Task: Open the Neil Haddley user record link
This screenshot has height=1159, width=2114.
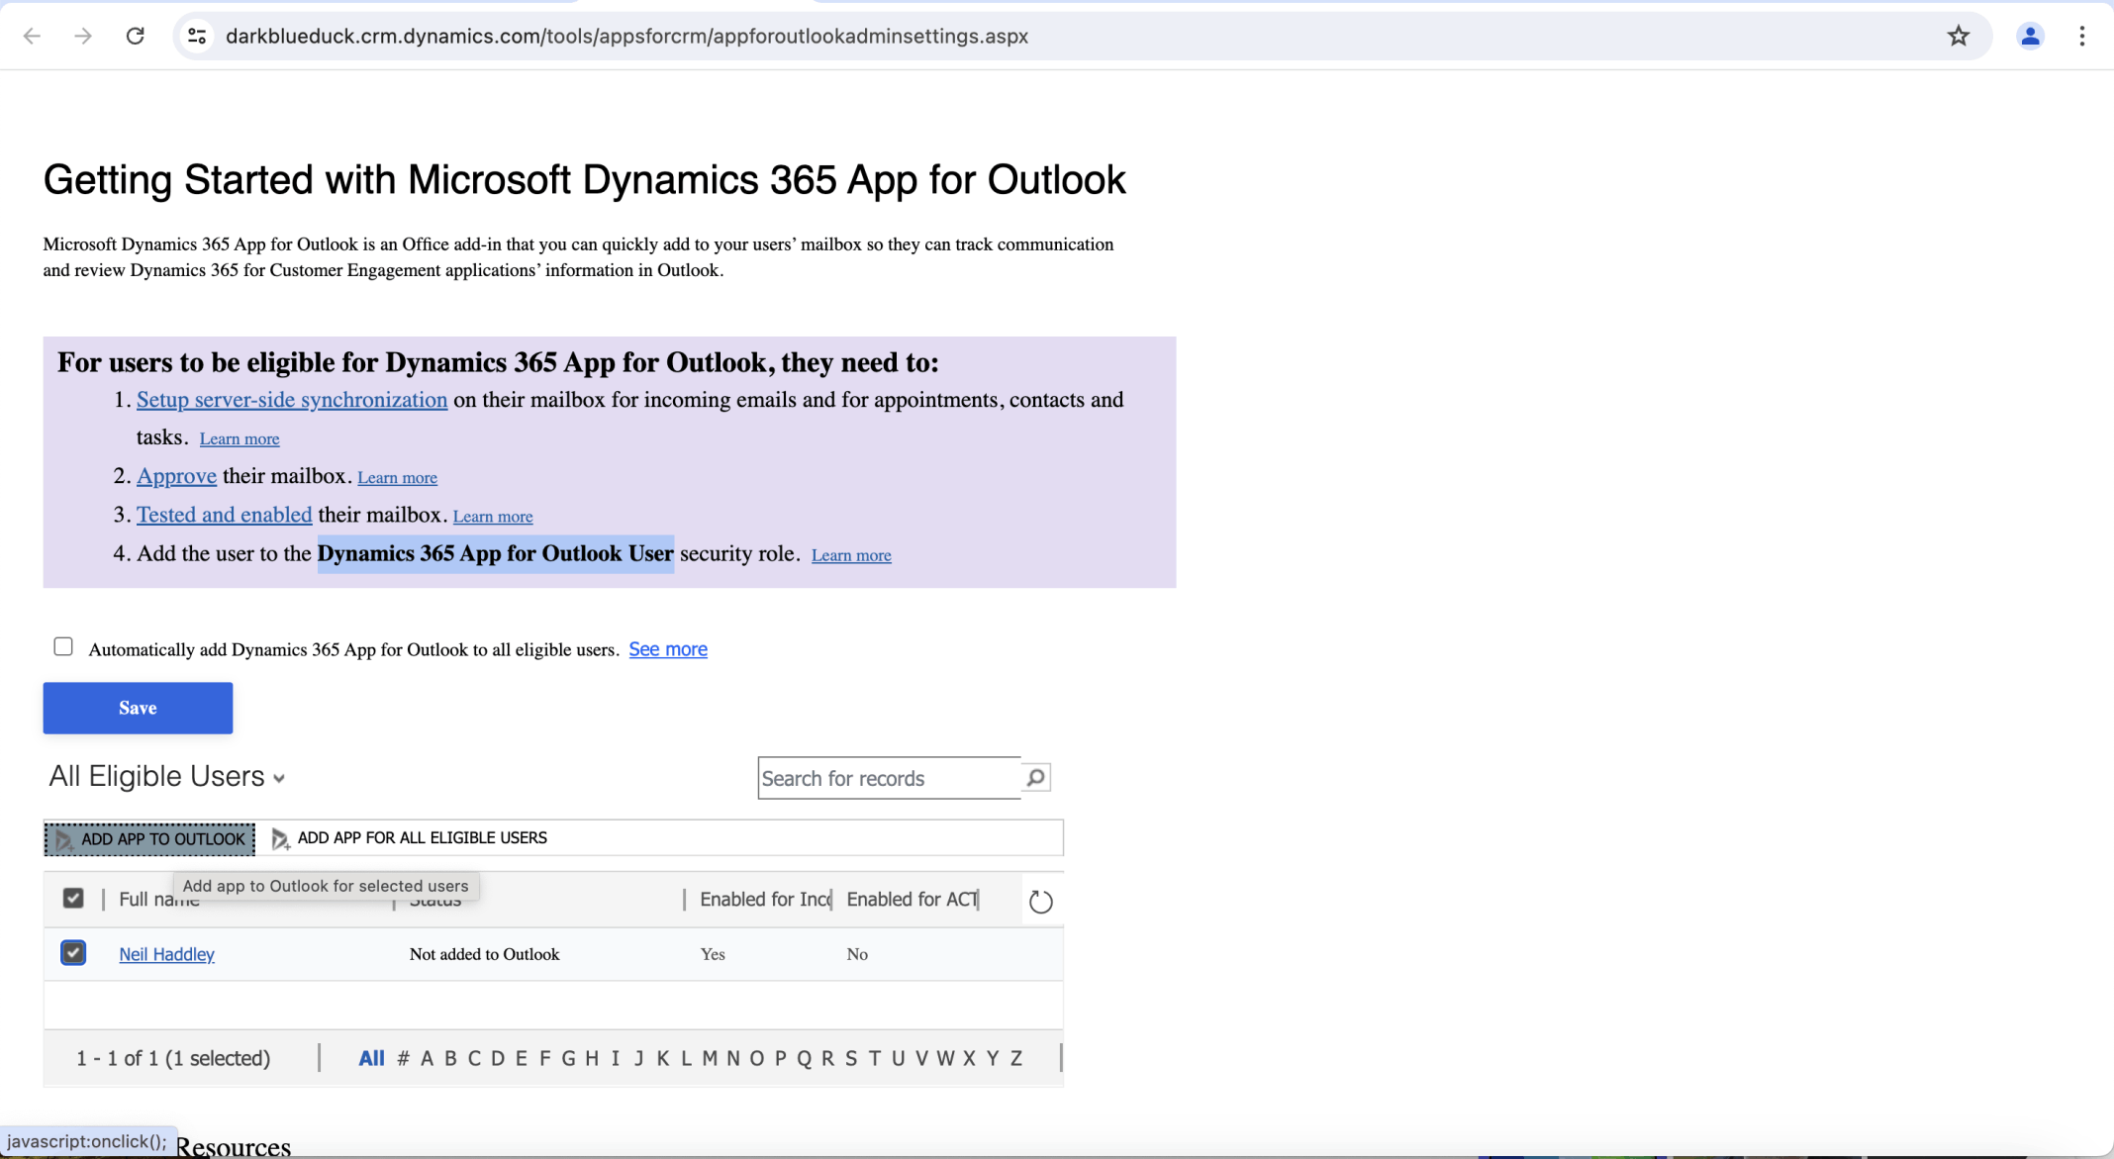Action: tap(165, 953)
